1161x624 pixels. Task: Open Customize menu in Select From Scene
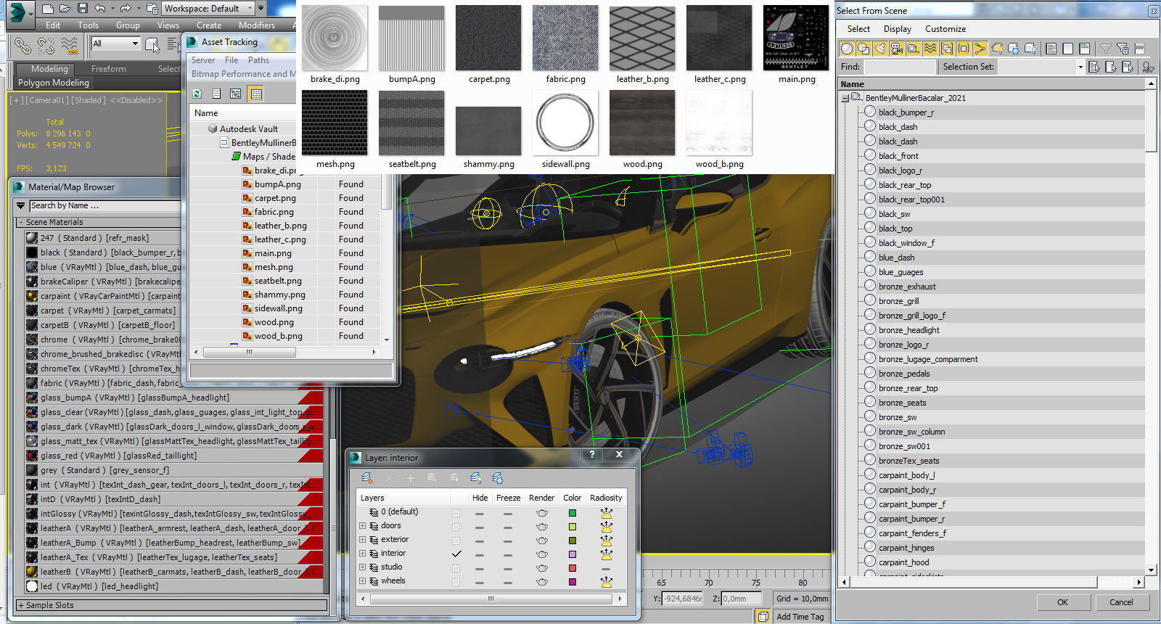point(945,29)
